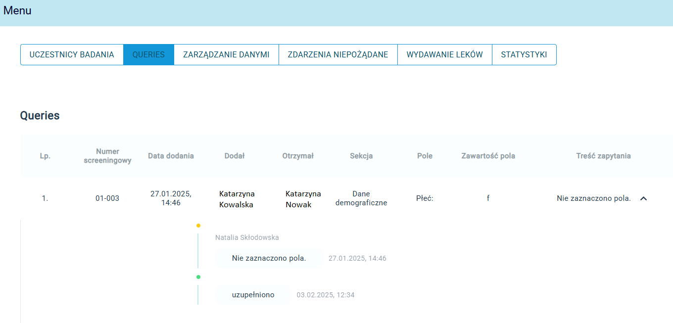The height and width of the screenshot is (323, 673).
Task: Click the 'Nie zaznaczono pola.' message bubble
Action: pos(269,258)
